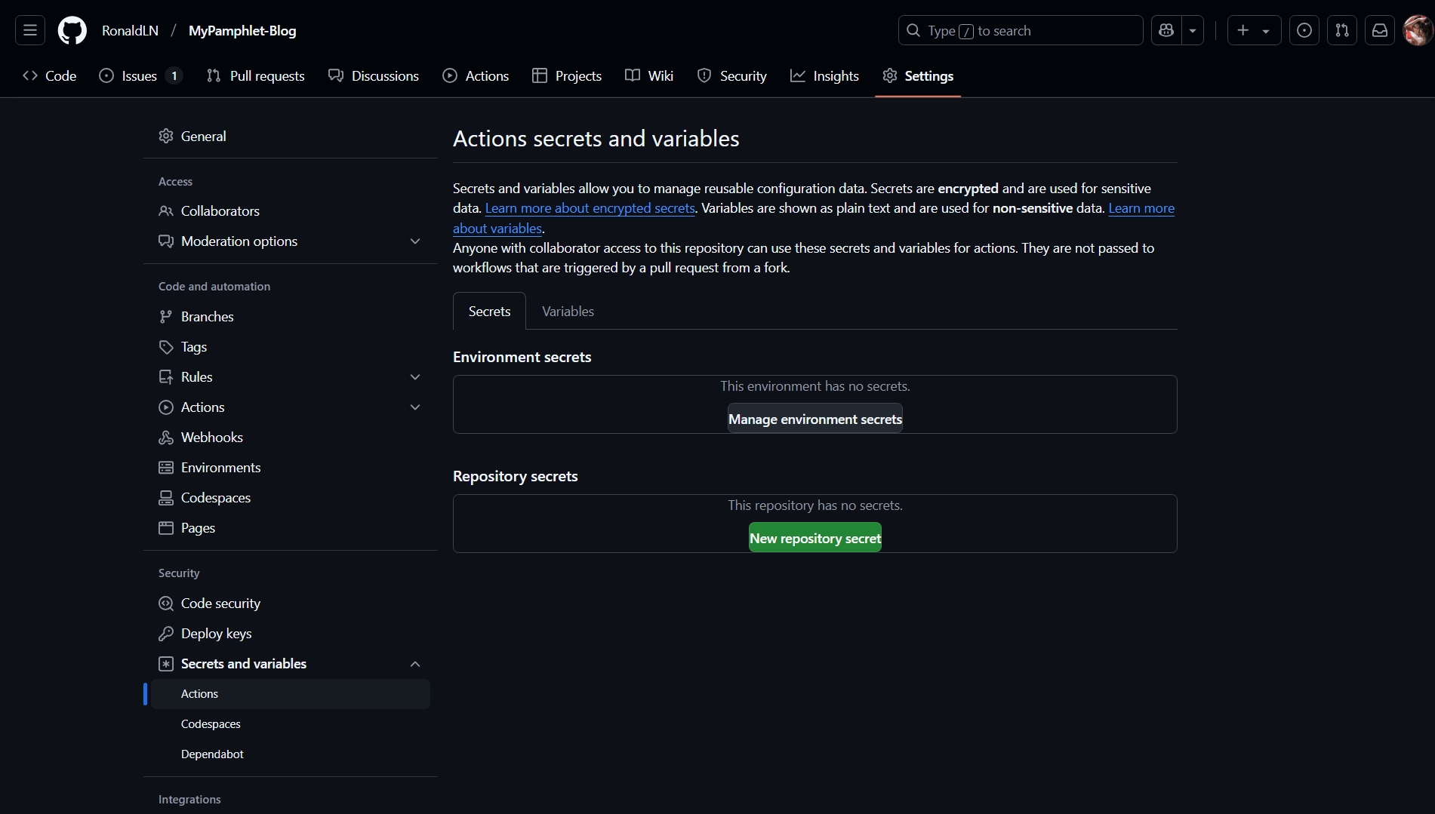Expand the Actions section in the sidebar
The width and height of the screenshot is (1435, 814).
click(414, 407)
